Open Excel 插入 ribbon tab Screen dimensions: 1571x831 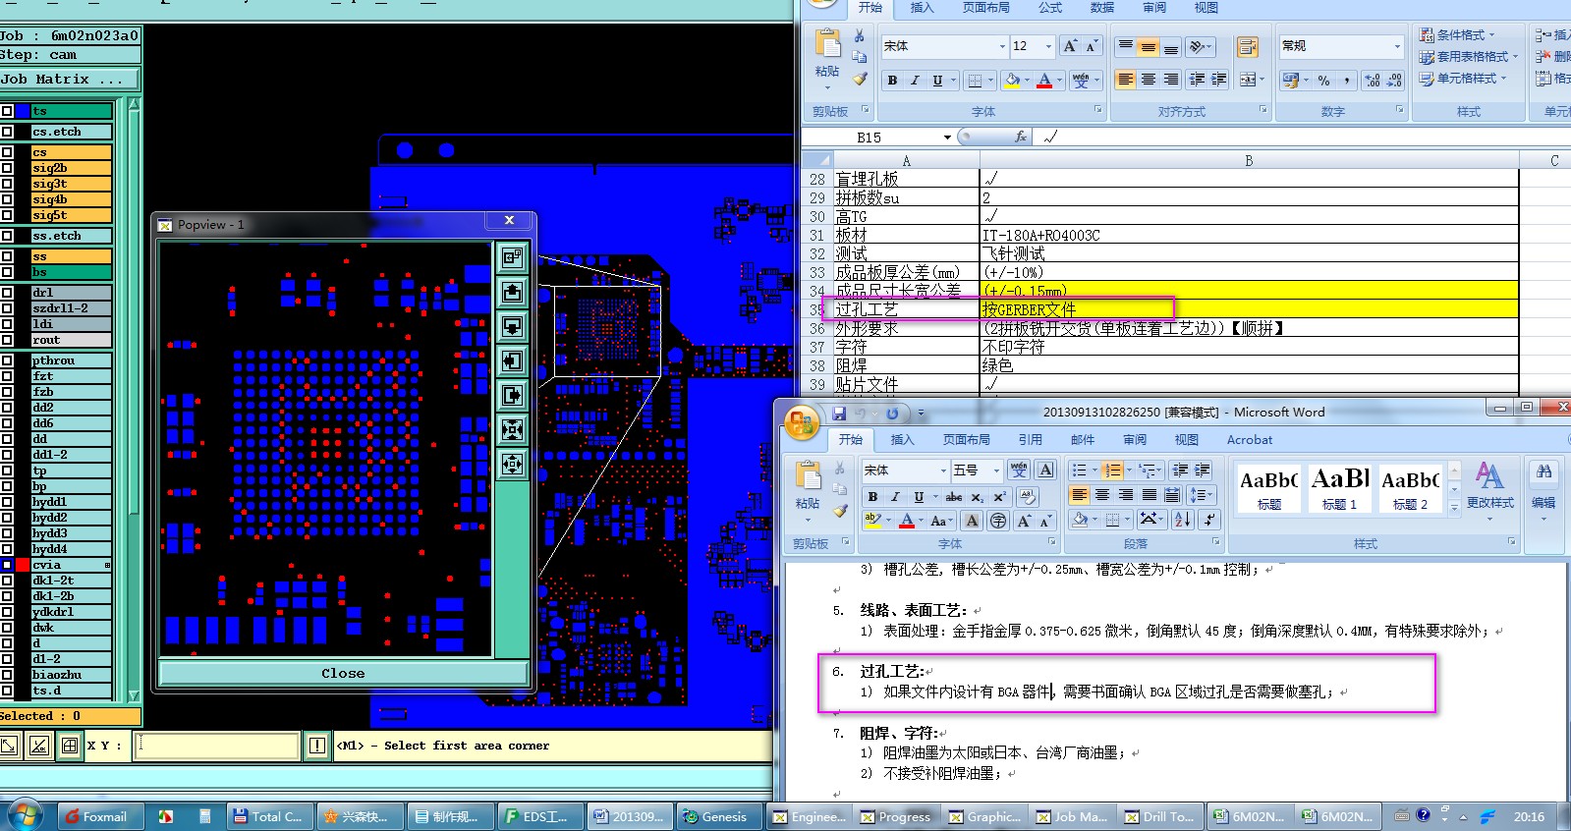click(922, 8)
